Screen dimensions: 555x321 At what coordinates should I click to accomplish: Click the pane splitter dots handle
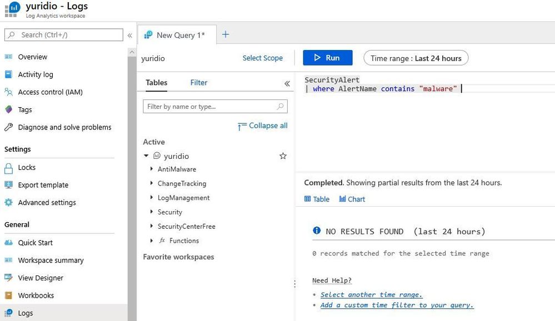click(294, 283)
